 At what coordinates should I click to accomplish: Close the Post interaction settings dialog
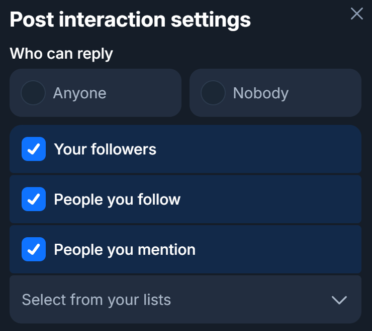tap(356, 14)
